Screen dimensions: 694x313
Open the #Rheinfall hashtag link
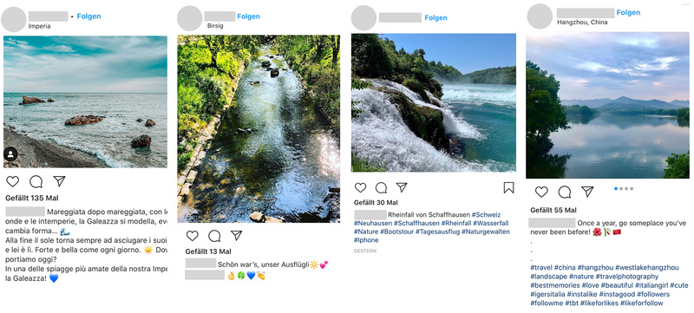pos(456,223)
